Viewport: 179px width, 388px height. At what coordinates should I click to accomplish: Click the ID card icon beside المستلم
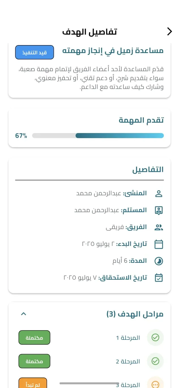[x=159, y=210]
